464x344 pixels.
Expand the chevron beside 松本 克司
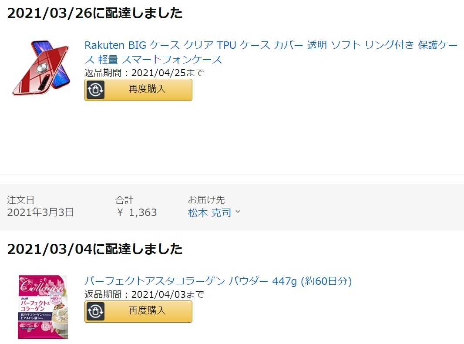238,212
